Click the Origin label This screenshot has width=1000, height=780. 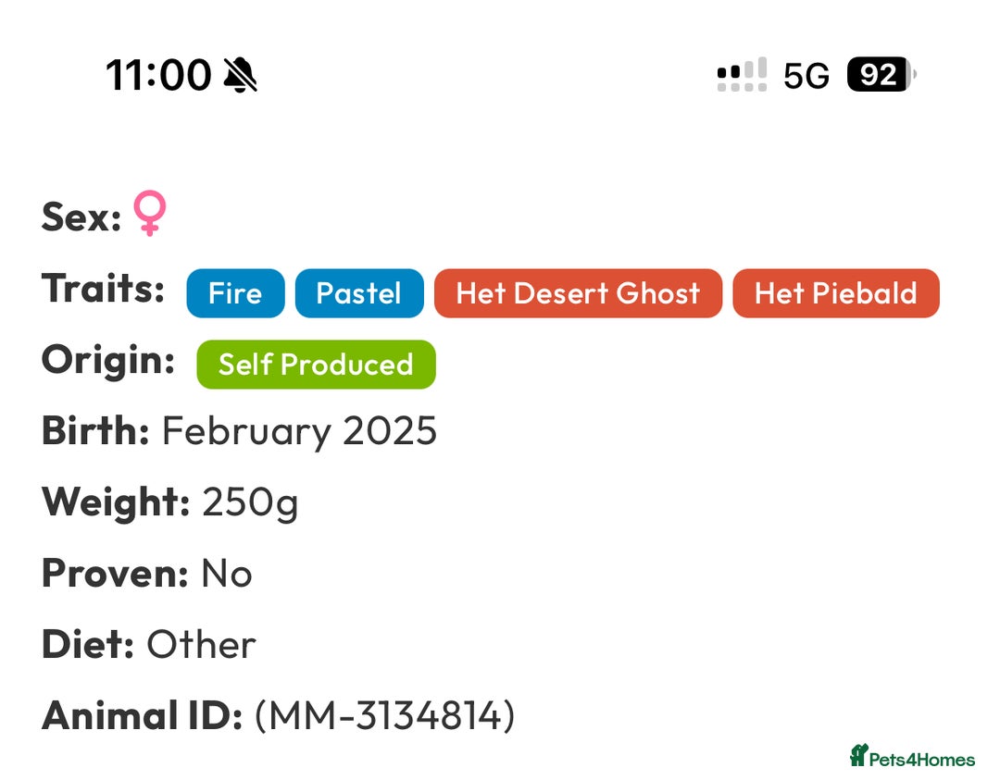click(107, 360)
